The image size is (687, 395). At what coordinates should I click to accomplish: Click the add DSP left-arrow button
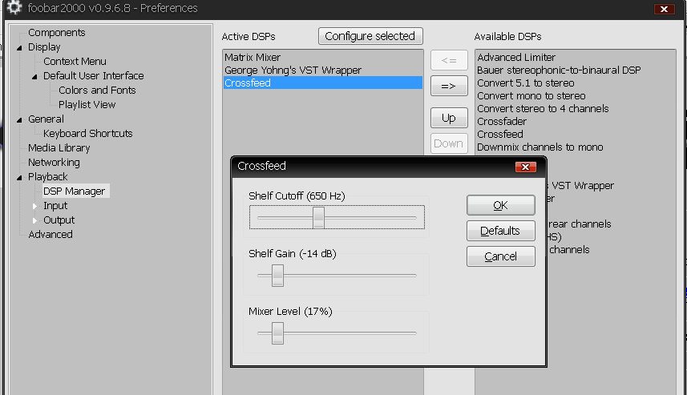coord(449,60)
